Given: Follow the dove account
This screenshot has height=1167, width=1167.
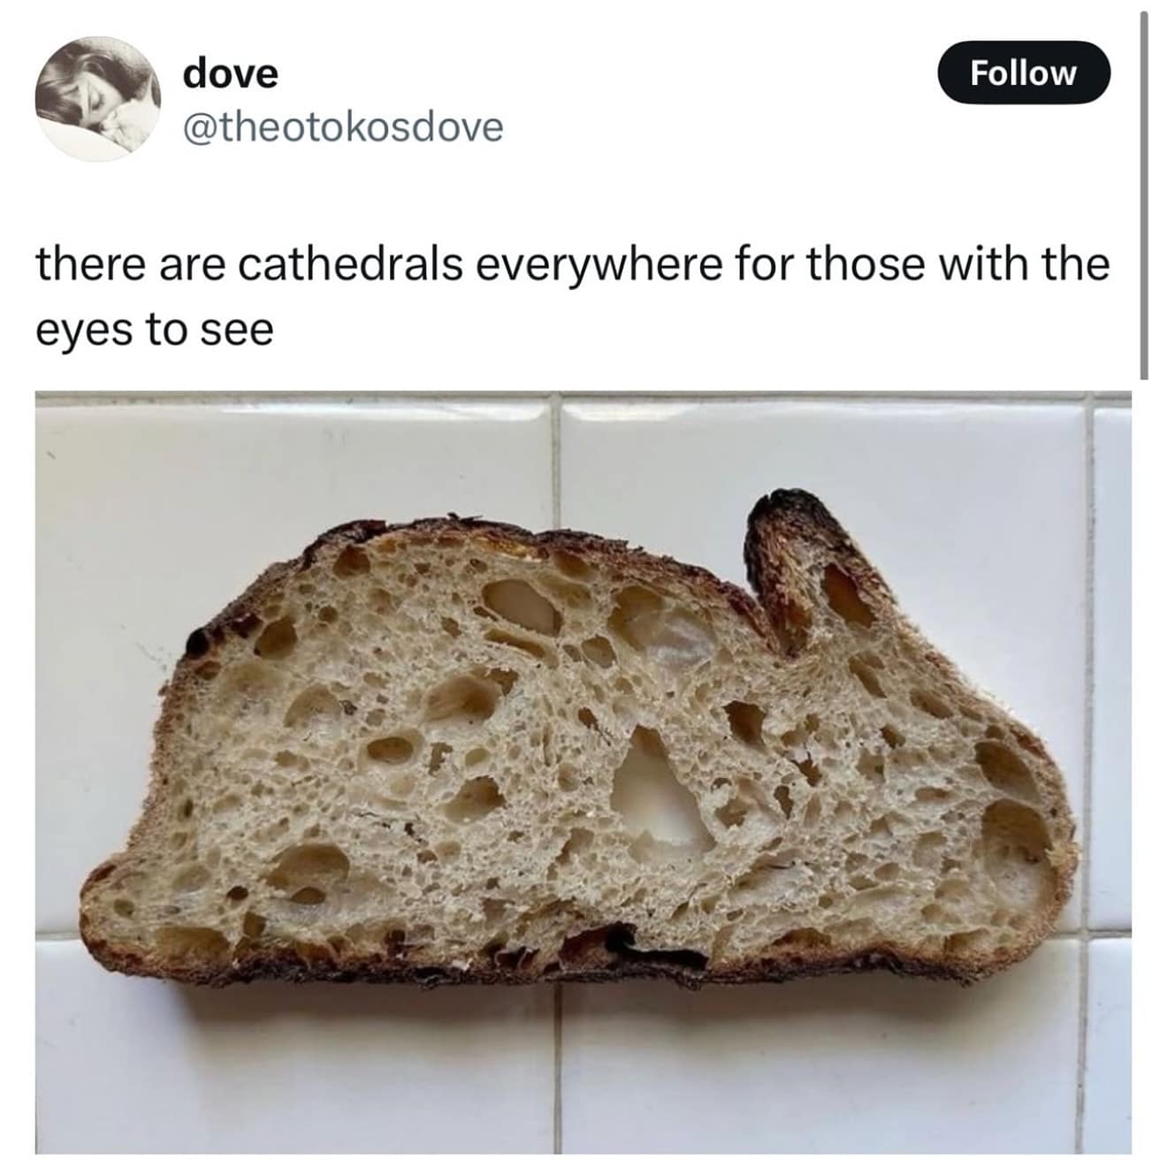Looking at the screenshot, I should [1023, 72].
